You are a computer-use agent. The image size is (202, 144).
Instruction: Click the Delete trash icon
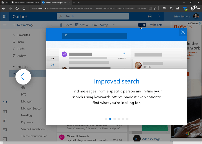coord(61,25)
